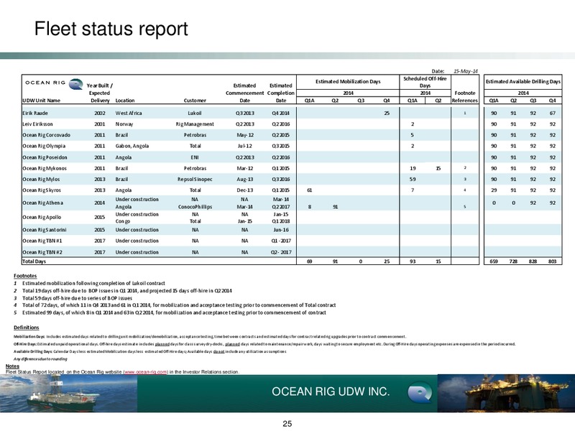Click the 'Location' column header
This screenshot has height=431, width=575.
click(x=124, y=101)
